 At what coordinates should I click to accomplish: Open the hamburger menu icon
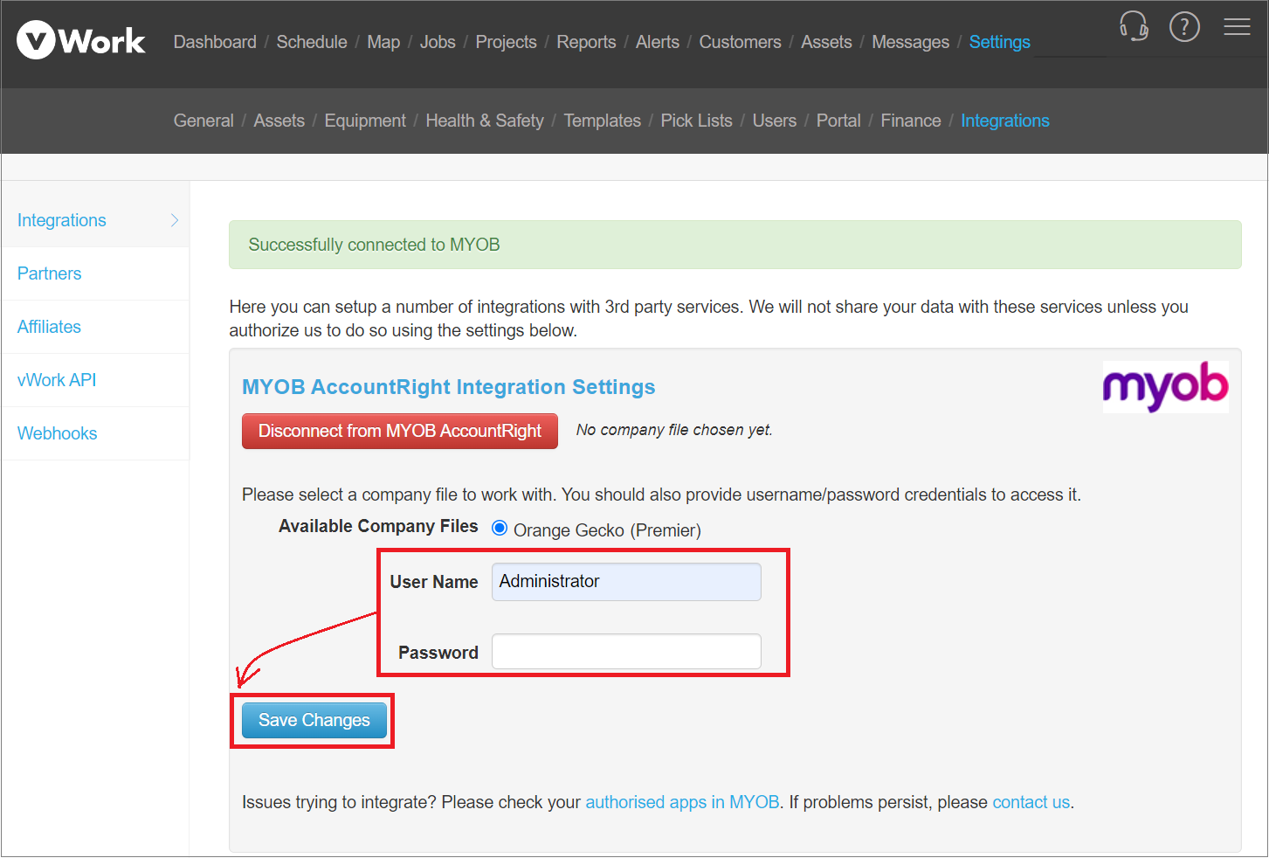(1237, 26)
